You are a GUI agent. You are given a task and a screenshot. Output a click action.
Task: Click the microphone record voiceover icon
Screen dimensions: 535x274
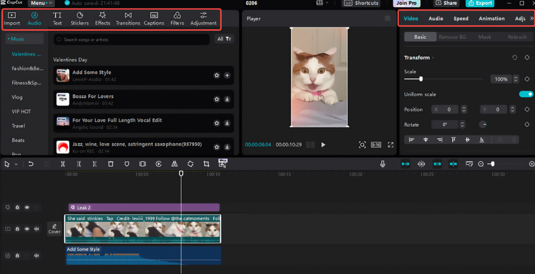pos(383,164)
